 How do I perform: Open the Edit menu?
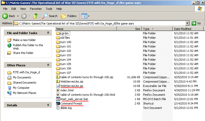(x=14, y=9)
